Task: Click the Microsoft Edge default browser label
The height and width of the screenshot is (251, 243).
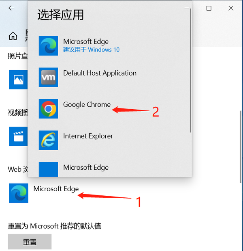Action: (56, 189)
